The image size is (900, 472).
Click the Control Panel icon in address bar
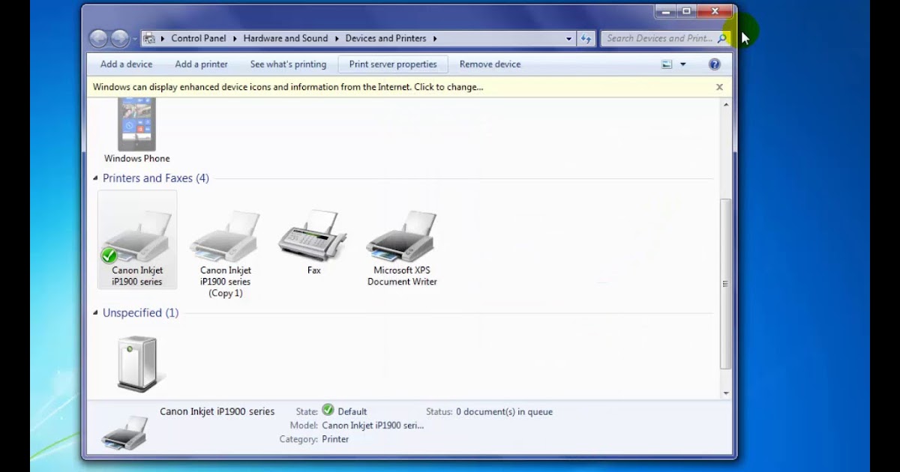[x=149, y=38]
